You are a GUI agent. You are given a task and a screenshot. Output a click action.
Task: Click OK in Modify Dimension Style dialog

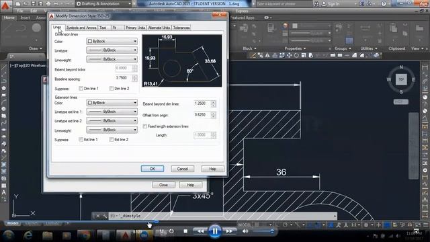coord(153,169)
